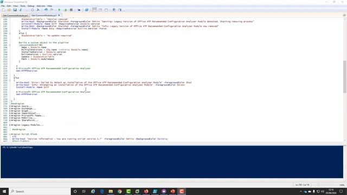
Task: Expand the collapsed #region SharePoint block
Action: coord(10,120)
